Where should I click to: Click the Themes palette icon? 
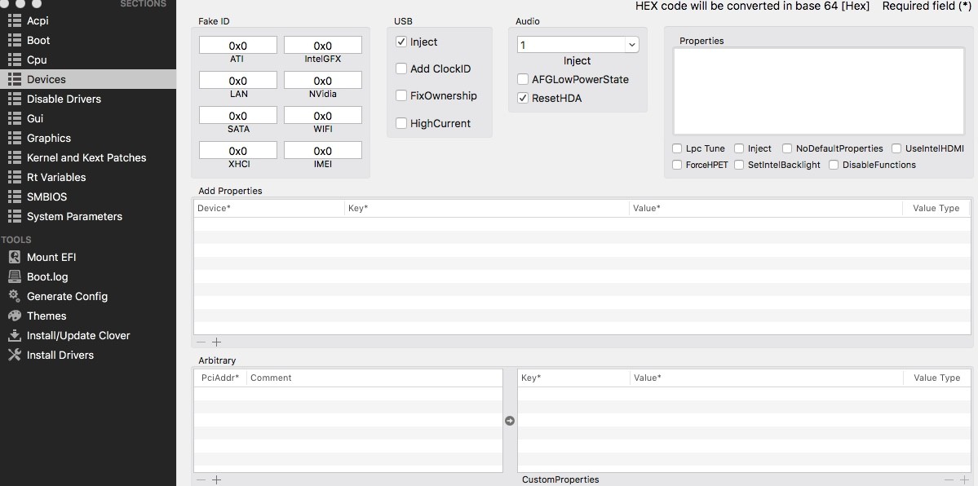pyautogui.click(x=15, y=316)
